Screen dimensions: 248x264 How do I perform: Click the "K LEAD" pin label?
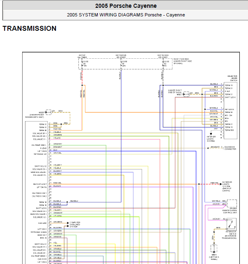pyautogui.click(x=43, y=148)
